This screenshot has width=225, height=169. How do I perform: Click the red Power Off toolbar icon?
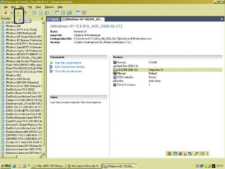[x=6, y=13]
